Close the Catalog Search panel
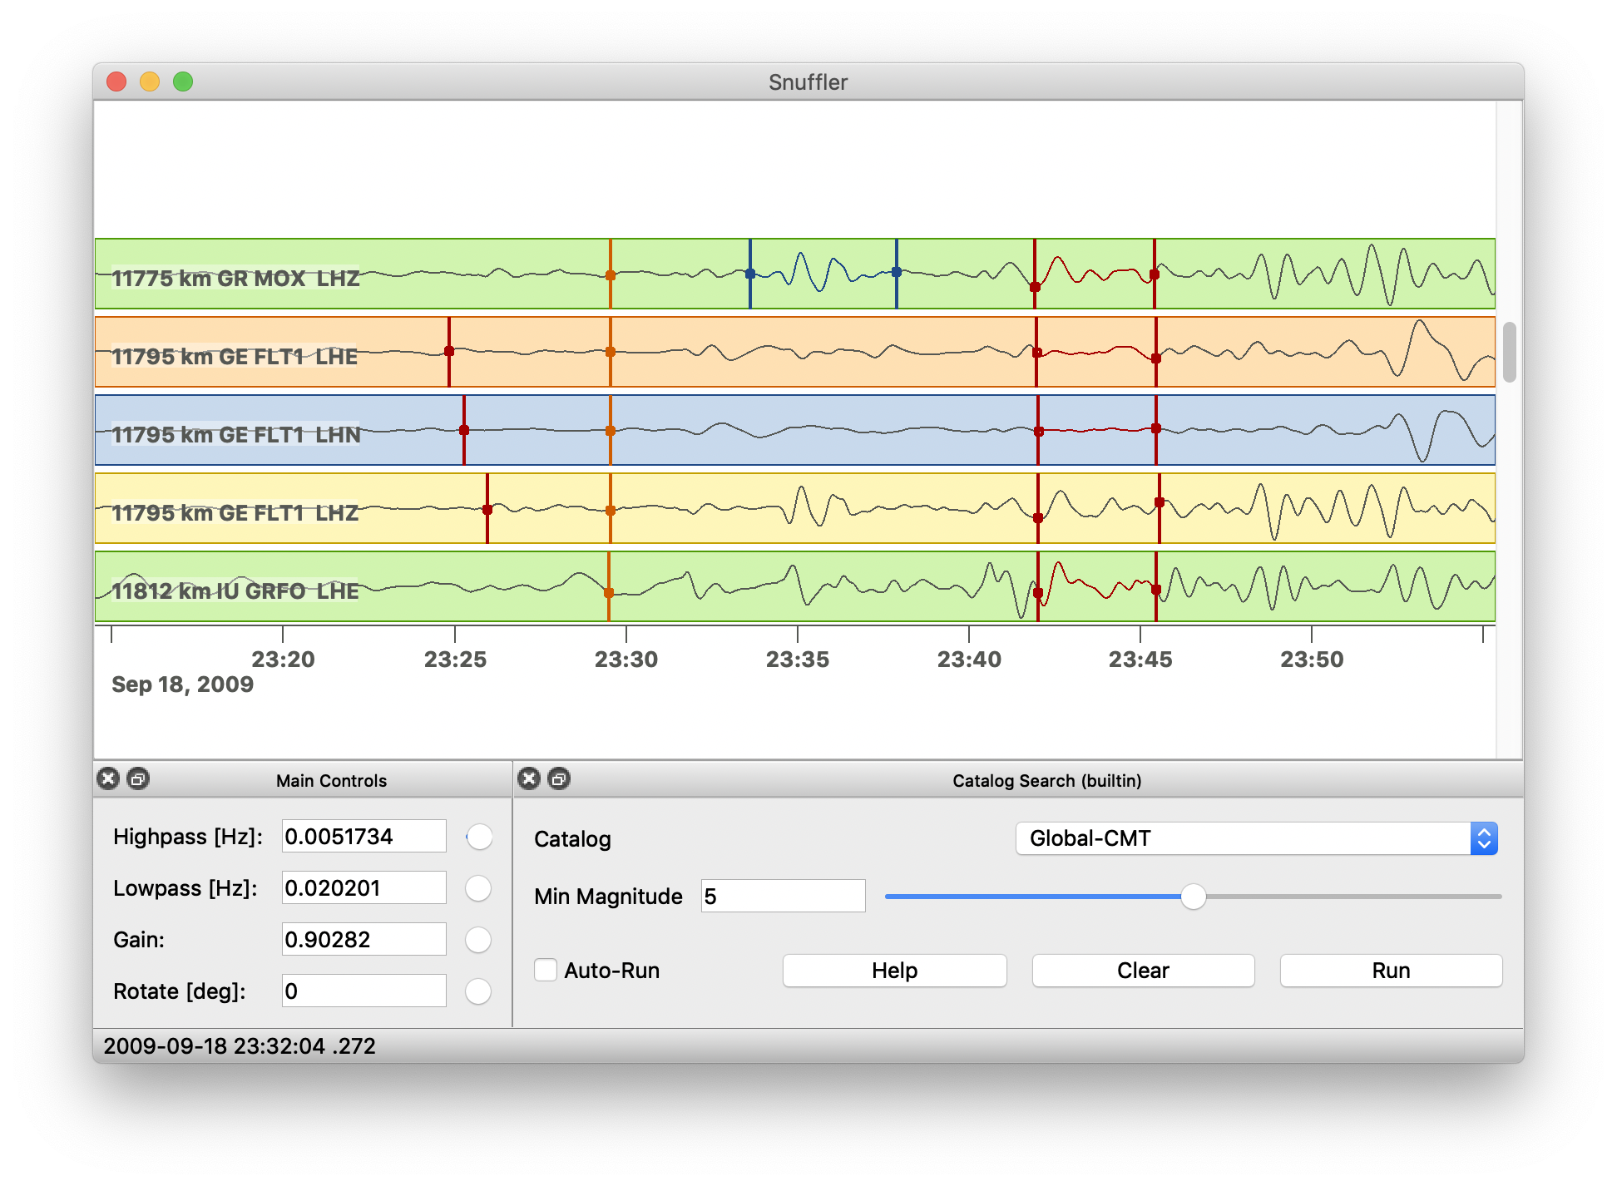 click(529, 778)
